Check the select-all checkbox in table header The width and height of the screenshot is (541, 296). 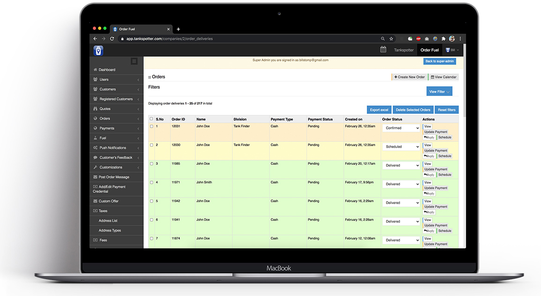pos(151,119)
